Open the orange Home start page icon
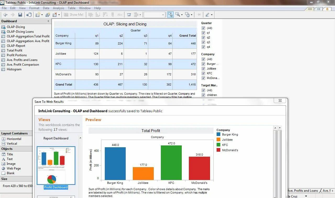This screenshot has width=335, height=198. pos(327,9)
